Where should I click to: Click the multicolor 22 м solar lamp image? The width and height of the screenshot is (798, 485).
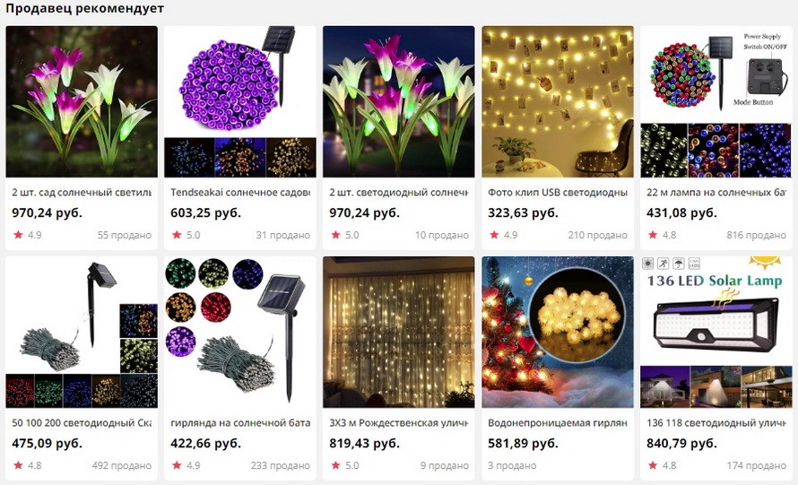716,102
